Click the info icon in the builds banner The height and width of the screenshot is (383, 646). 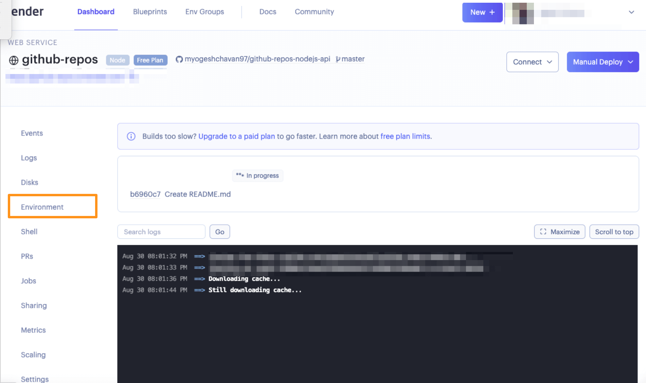click(131, 136)
